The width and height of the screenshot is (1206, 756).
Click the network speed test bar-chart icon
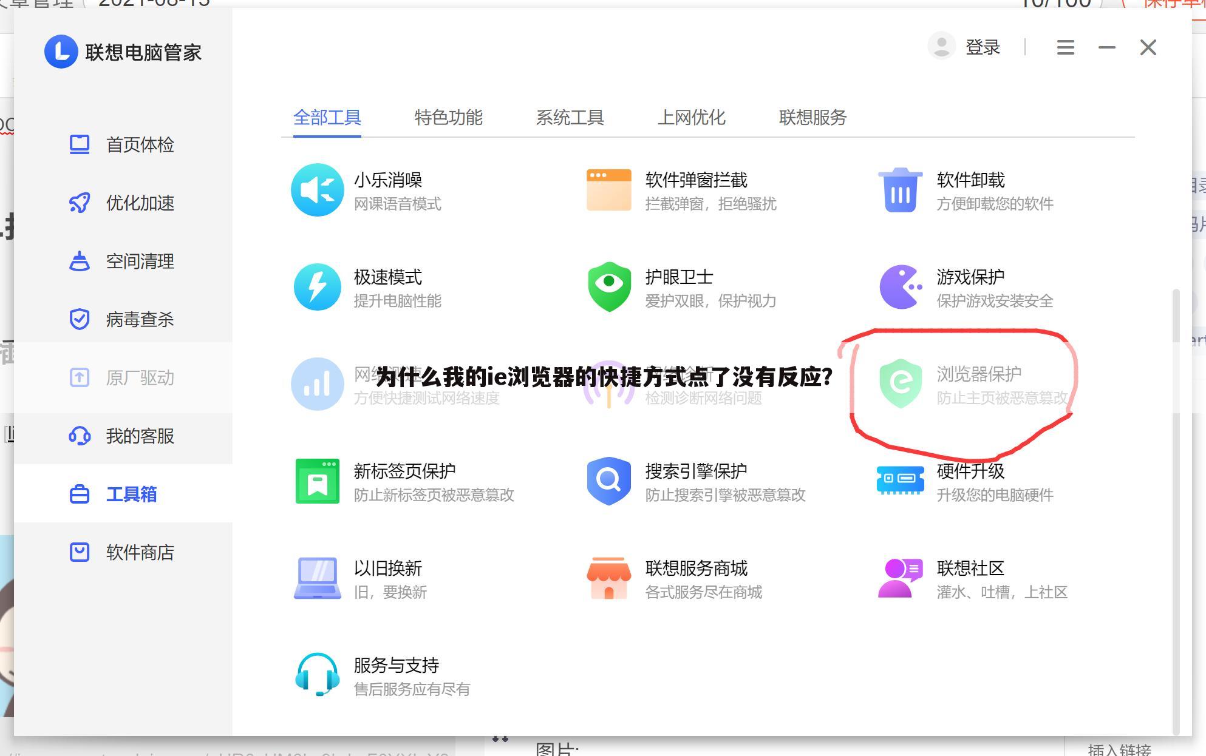[x=317, y=384]
